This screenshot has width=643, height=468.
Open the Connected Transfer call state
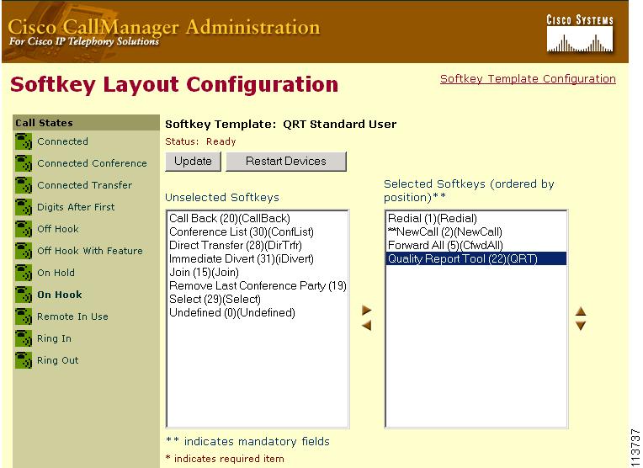click(84, 185)
